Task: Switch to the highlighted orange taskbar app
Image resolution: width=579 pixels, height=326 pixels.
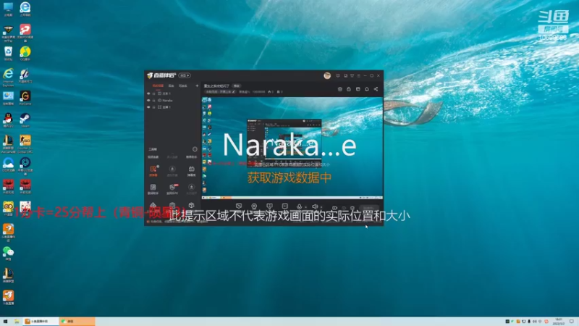Action: click(77, 322)
